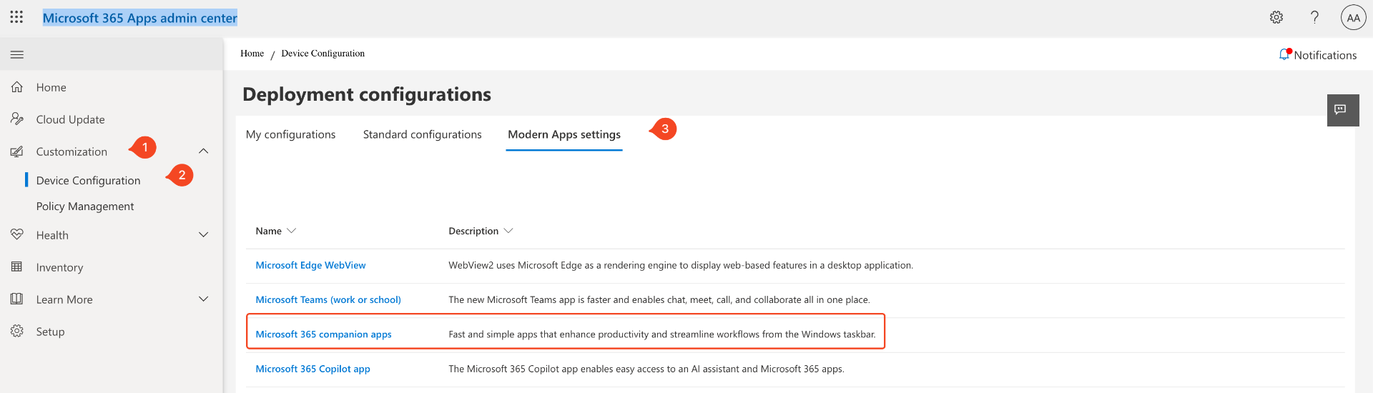Click the WebView2 rendering engine description

pyautogui.click(x=681, y=265)
